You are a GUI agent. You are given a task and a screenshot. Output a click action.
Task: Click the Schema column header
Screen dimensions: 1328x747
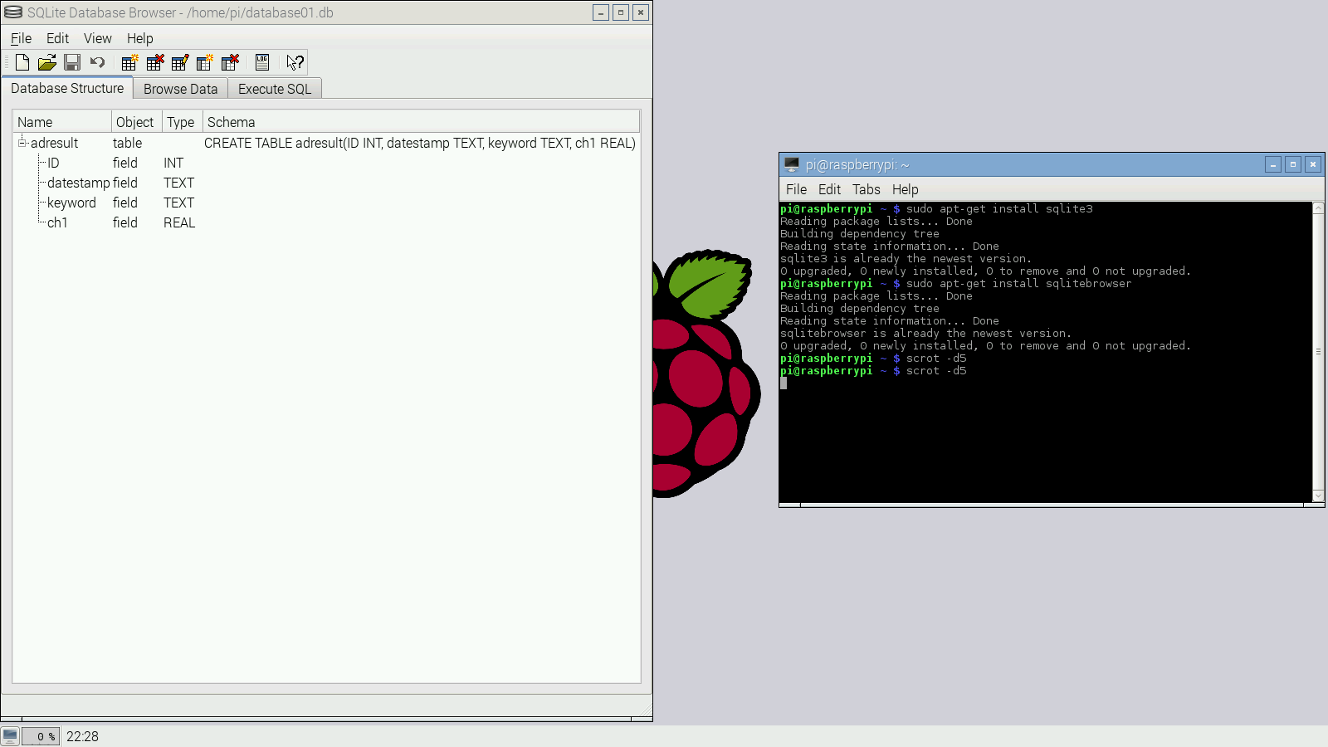[x=231, y=121]
